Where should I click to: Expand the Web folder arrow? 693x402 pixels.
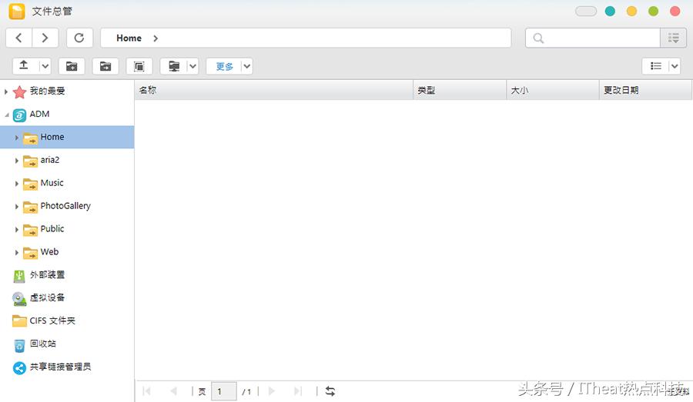[x=16, y=252]
